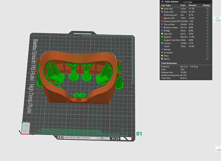Click the Sparse infill dark red swatch
This screenshot has height=161, width=221.
point(162,18)
